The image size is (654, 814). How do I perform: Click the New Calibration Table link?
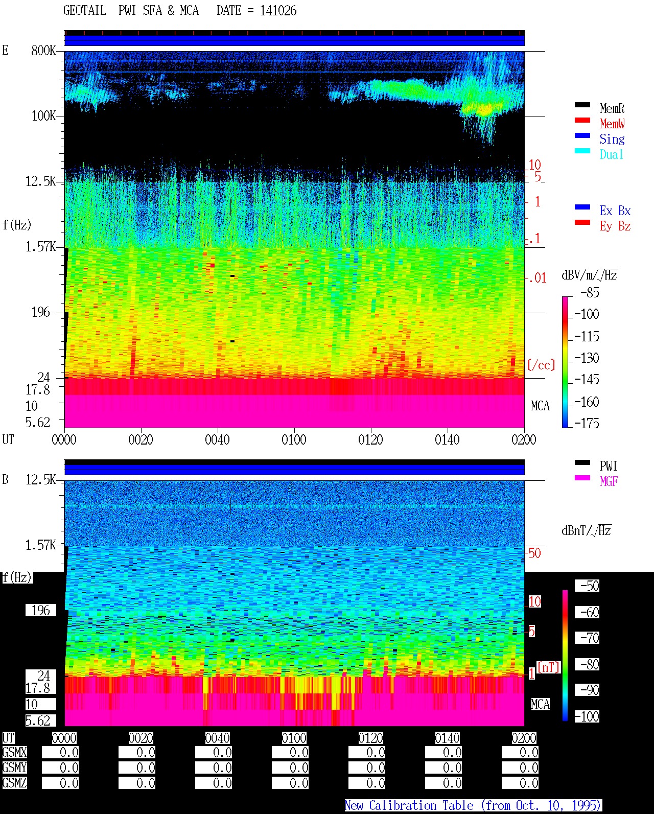473,806
